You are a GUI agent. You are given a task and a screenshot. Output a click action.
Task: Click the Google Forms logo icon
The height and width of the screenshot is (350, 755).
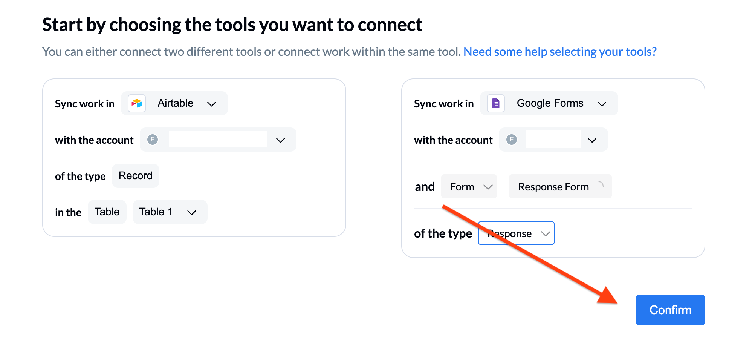coord(495,103)
